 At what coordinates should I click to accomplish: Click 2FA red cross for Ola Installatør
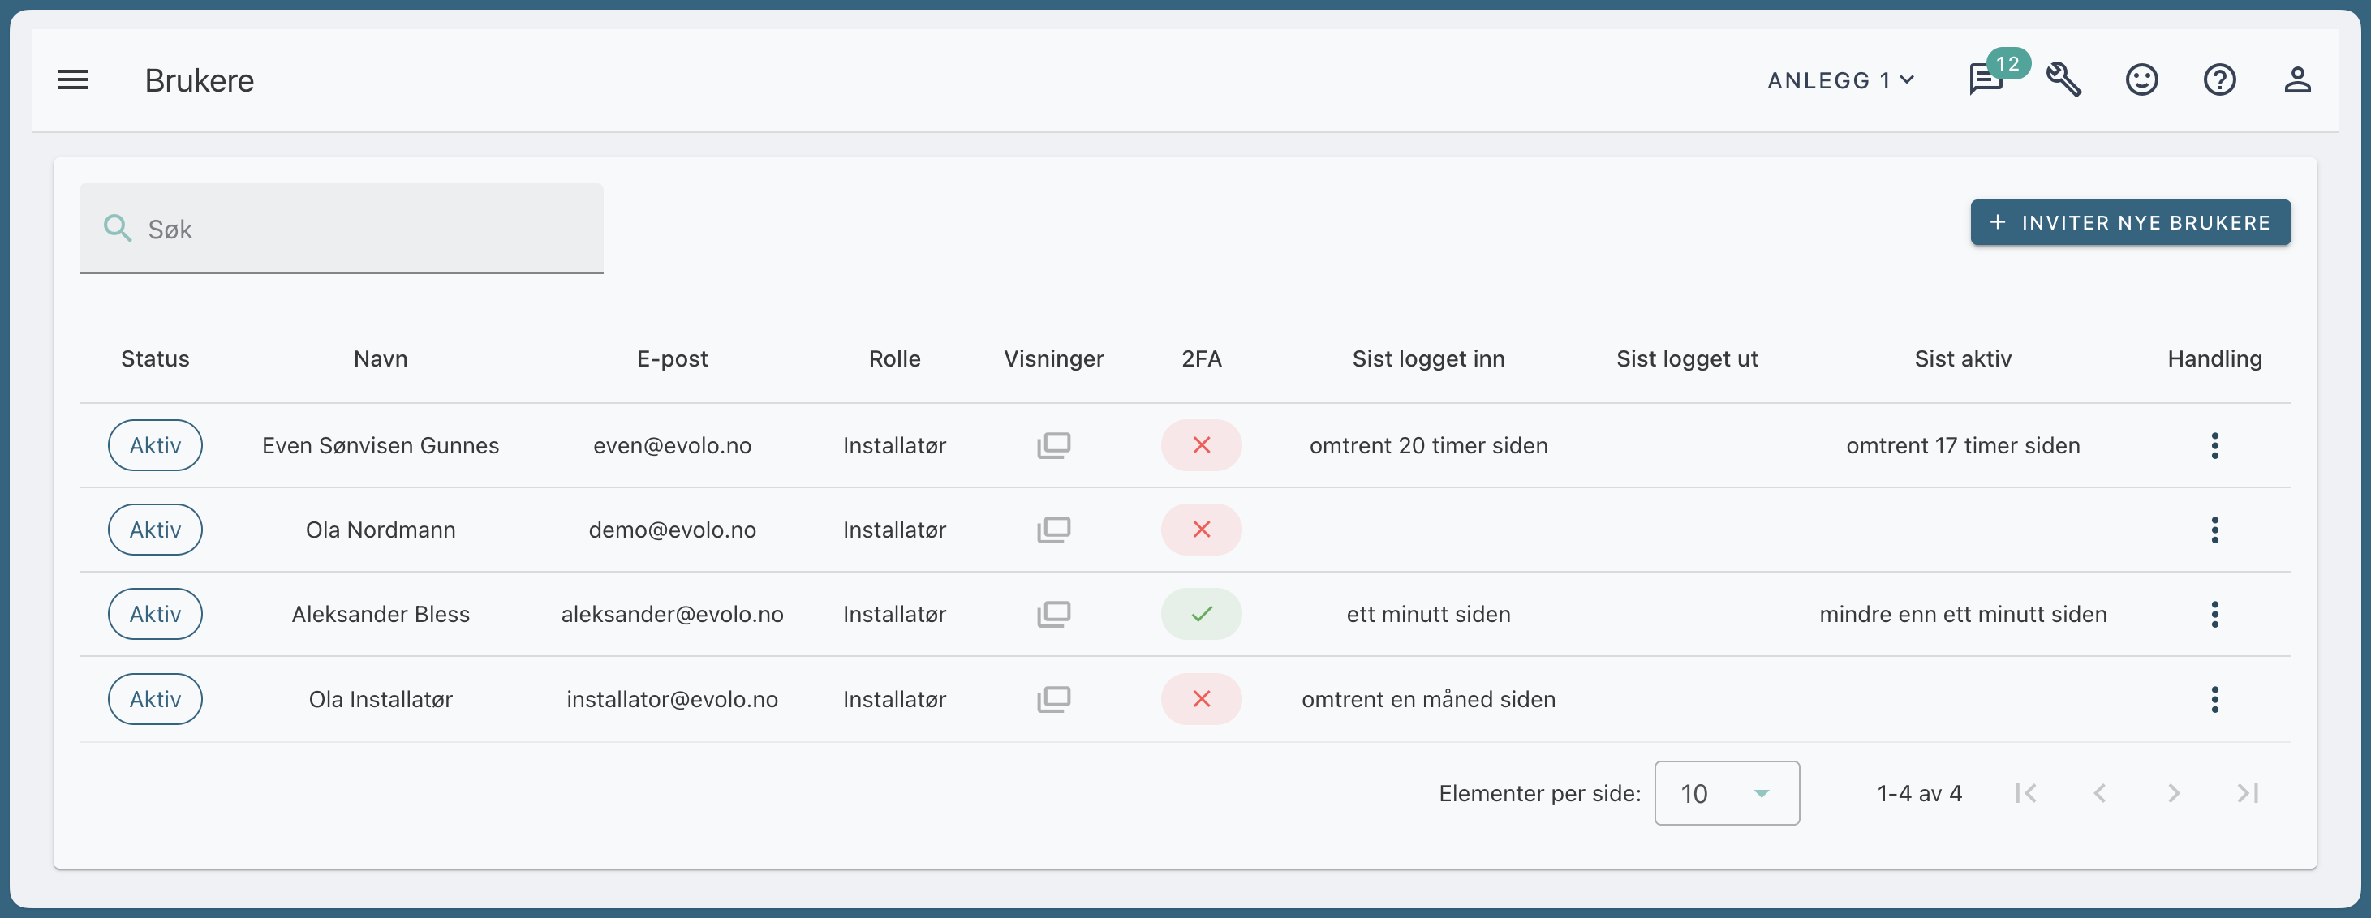(1200, 699)
